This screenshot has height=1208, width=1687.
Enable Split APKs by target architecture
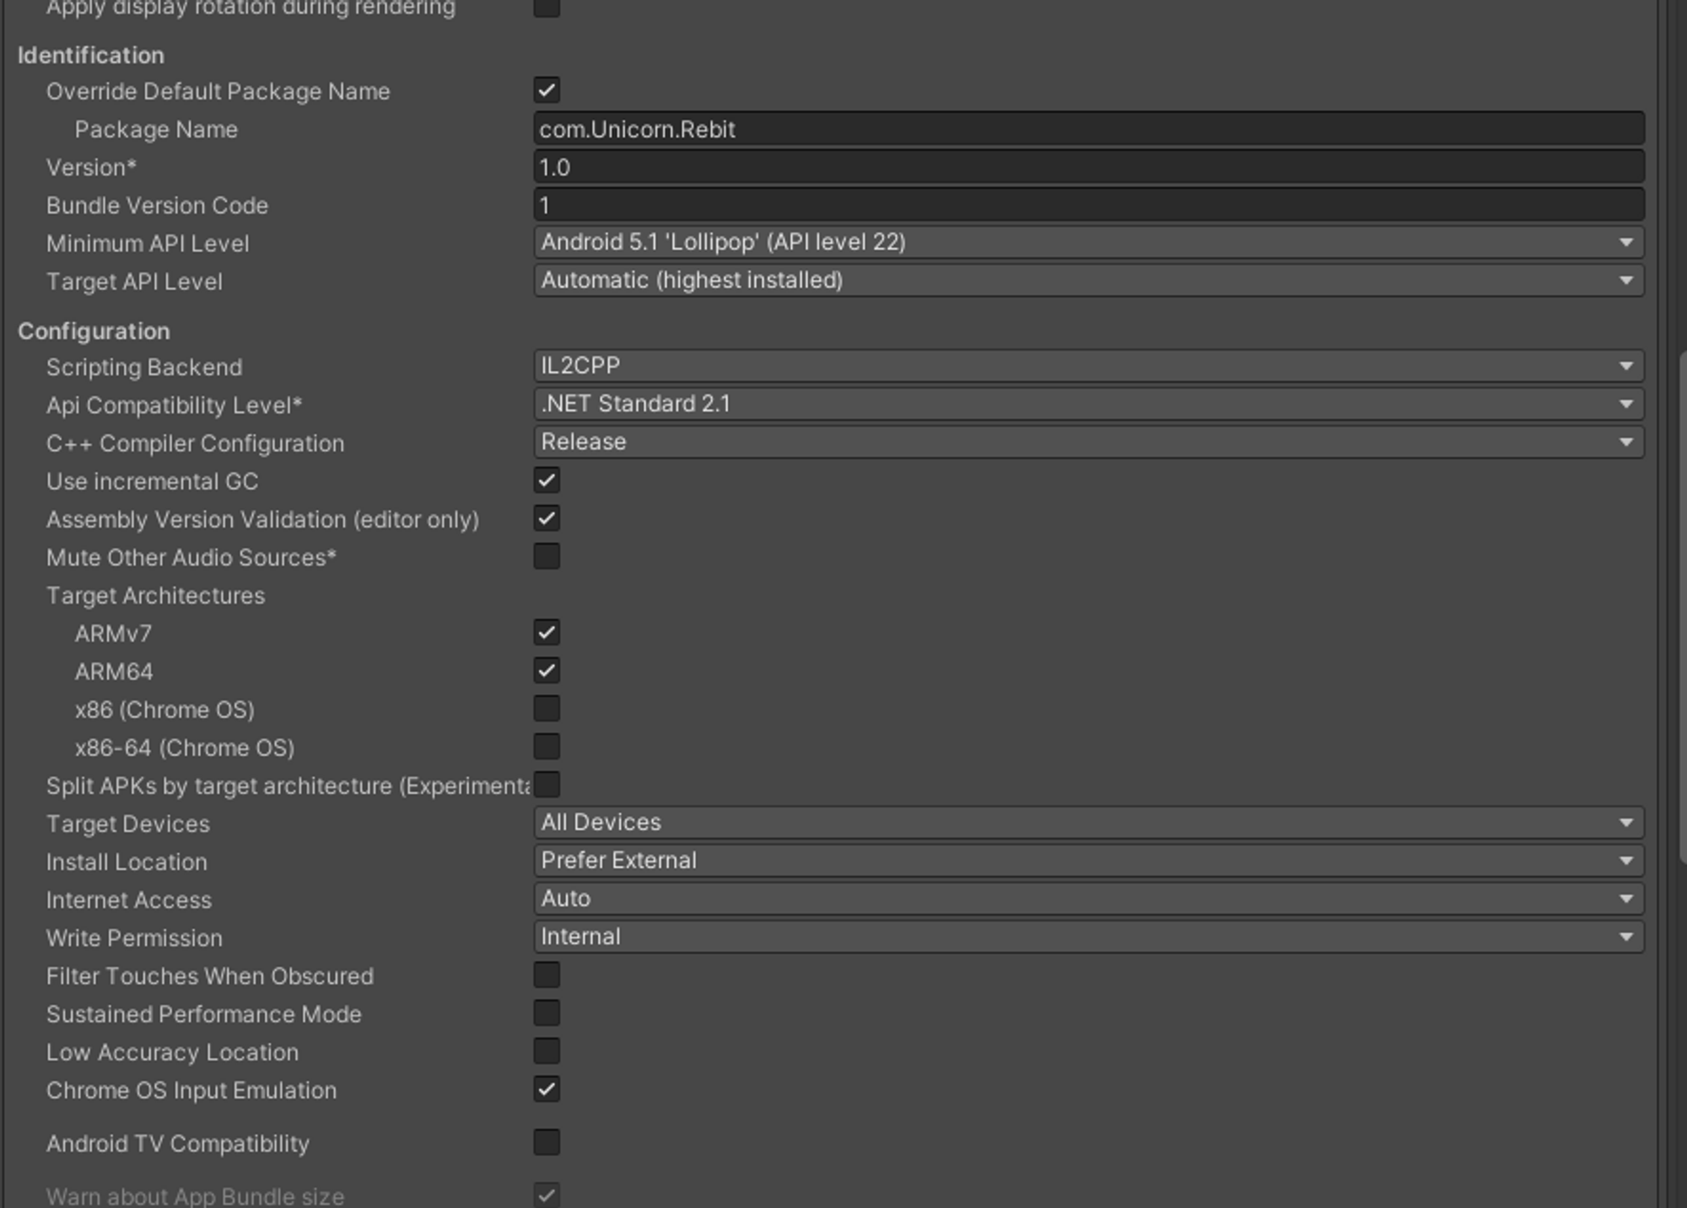[x=547, y=785]
